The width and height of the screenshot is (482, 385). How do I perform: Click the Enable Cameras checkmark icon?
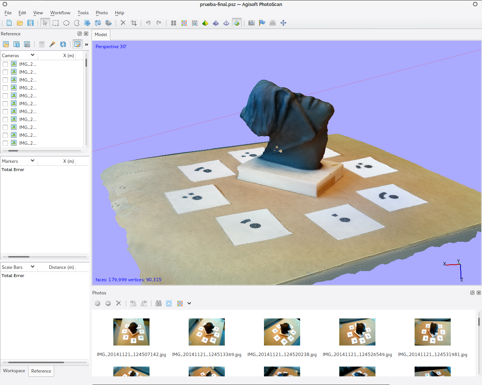pos(98,303)
